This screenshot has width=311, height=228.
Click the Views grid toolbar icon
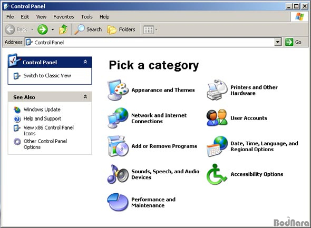coord(149,29)
